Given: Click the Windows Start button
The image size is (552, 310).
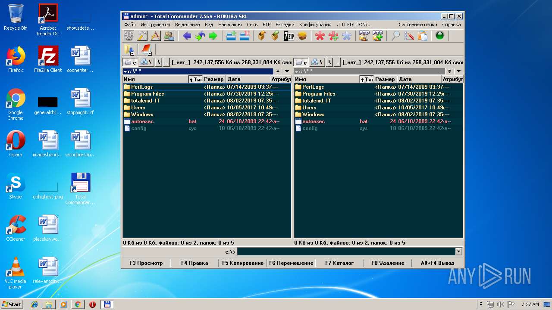Looking at the screenshot, I should click(12, 304).
